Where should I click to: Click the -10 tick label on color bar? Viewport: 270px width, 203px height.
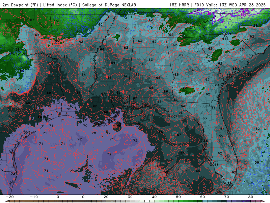coord(34,197)
